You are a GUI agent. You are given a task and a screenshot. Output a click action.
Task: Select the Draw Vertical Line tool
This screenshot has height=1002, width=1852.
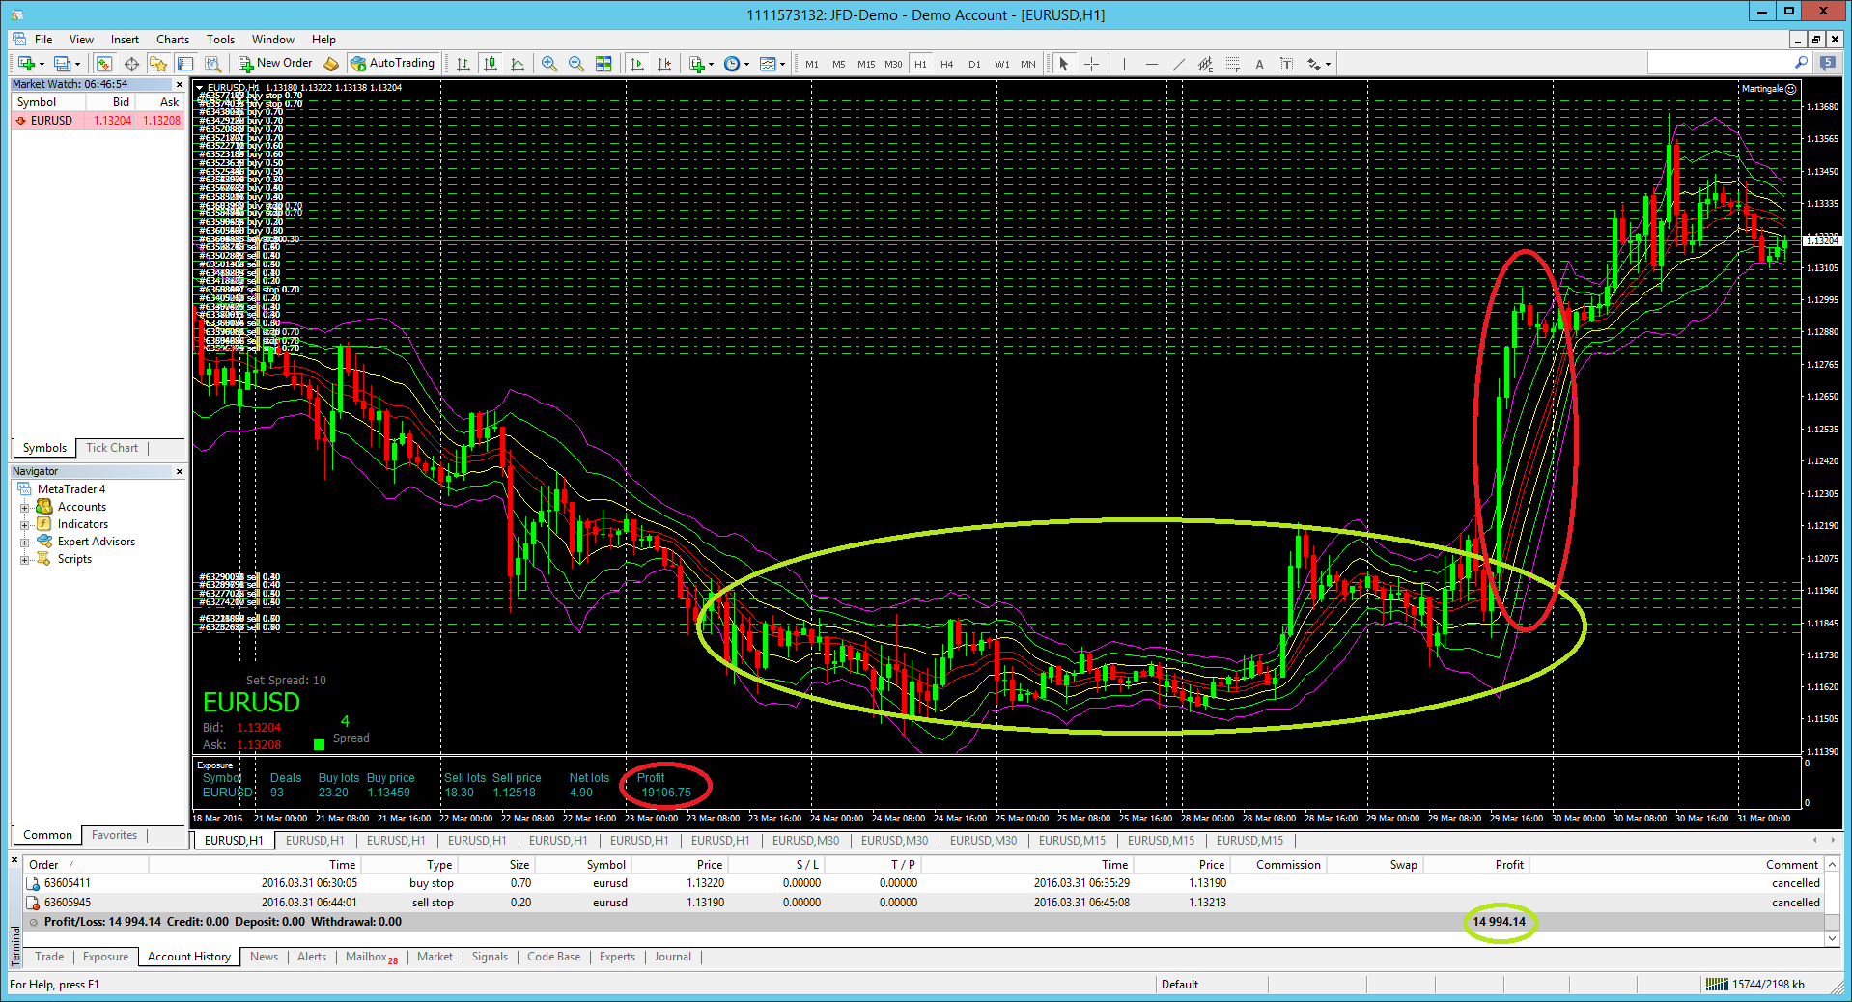(x=1124, y=64)
